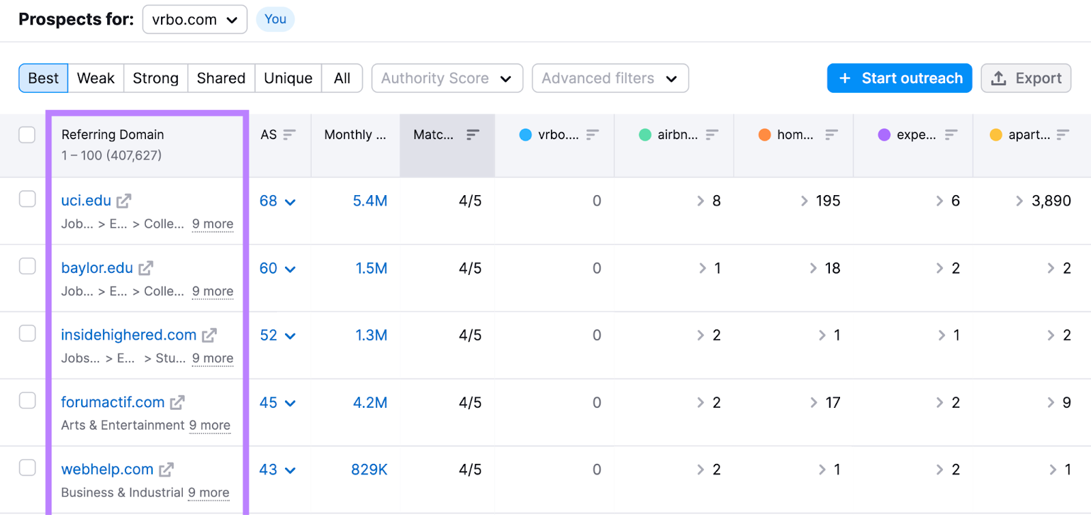Open uci.edu external link icon
Image resolution: width=1091 pixels, height=515 pixels.
click(123, 201)
